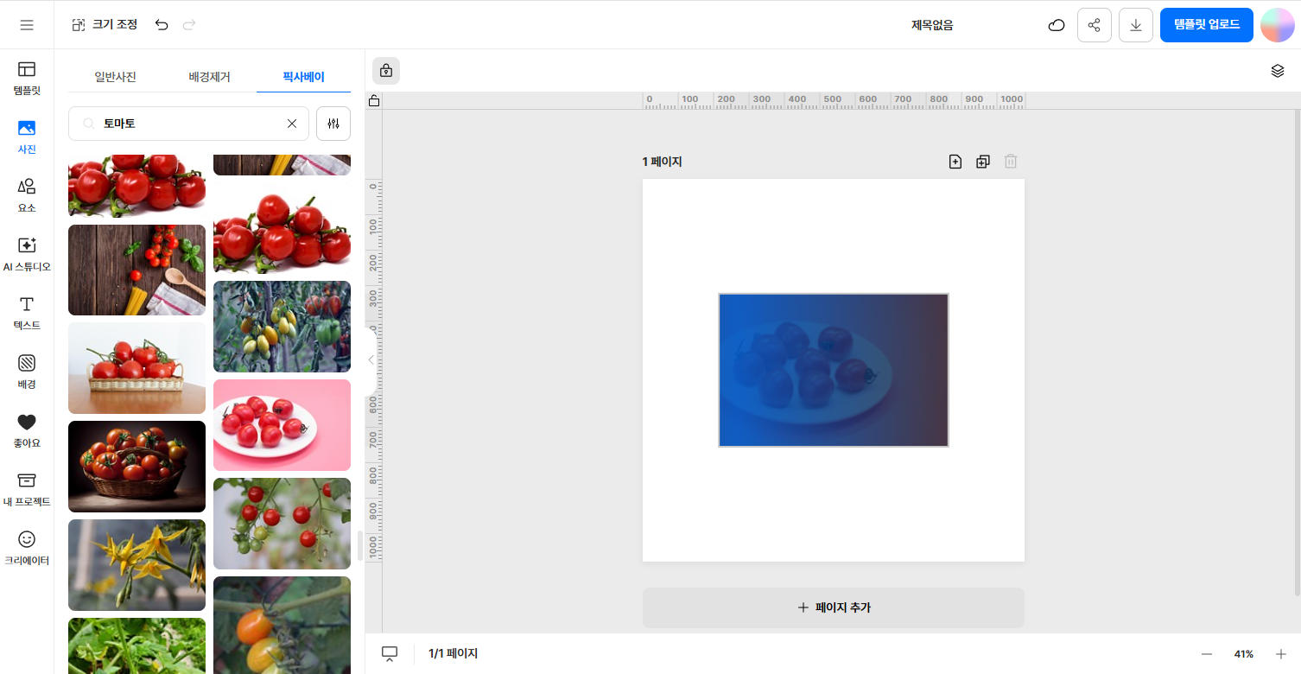Open the user profile avatar

click(x=1278, y=25)
